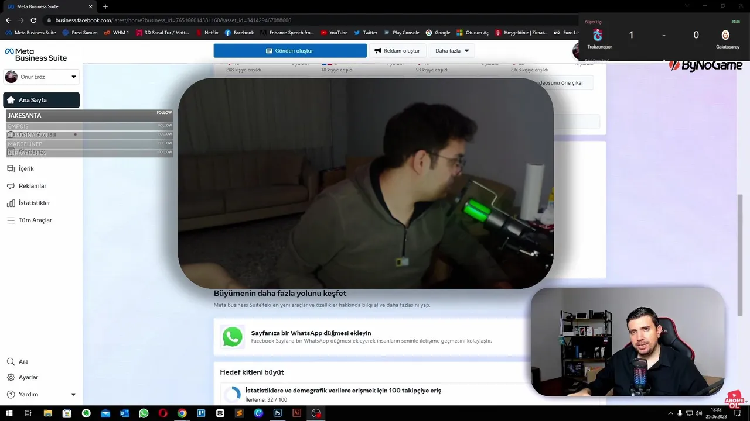Screen dimensions: 750x421
Task: Open the Google bookmark
Action: 438,33
